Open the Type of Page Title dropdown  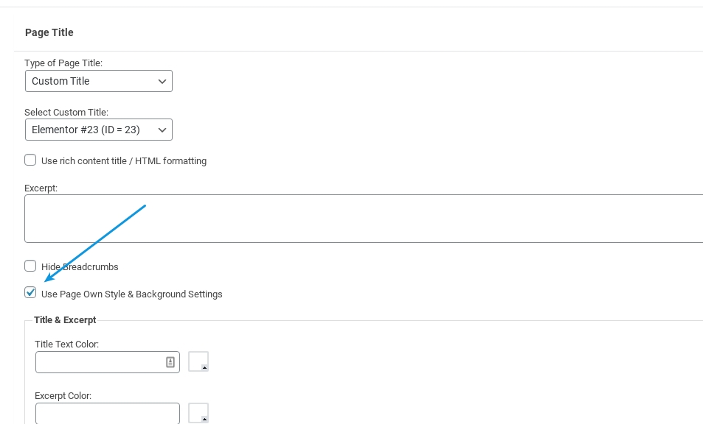point(98,82)
